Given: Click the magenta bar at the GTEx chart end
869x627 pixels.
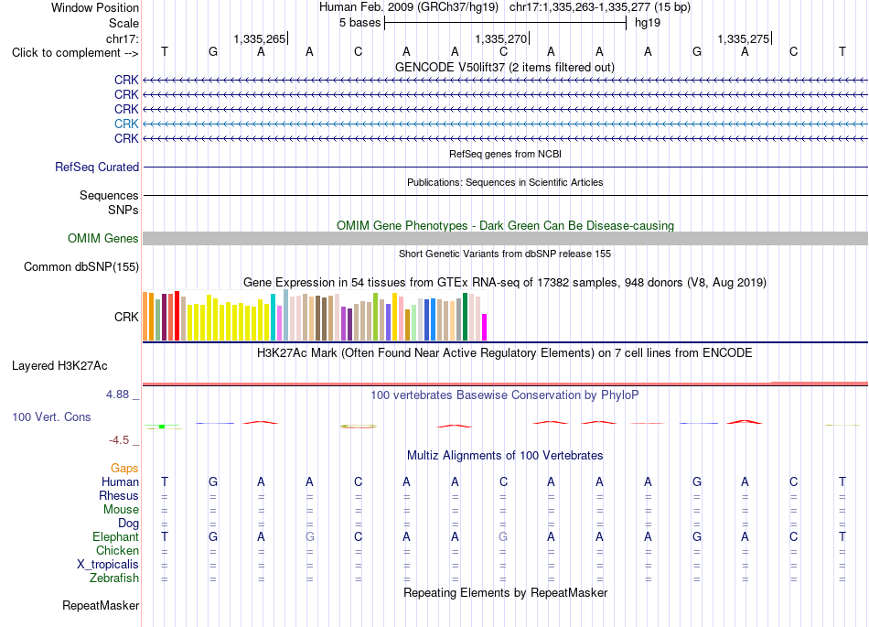Looking at the screenshot, I should coord(485,327).
